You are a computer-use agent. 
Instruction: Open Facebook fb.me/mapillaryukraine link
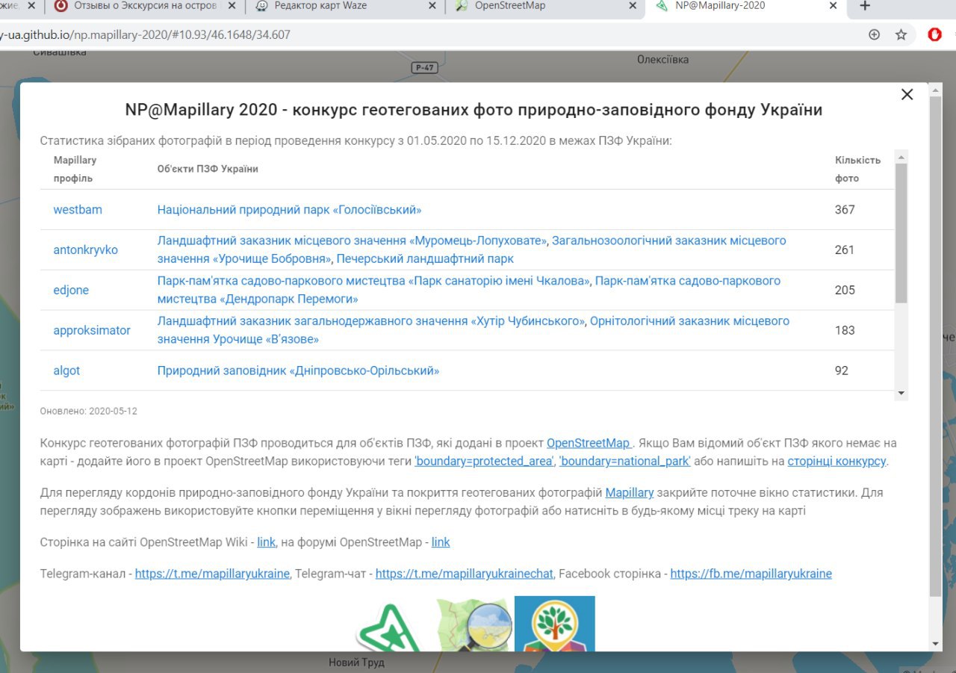[751, 574]
